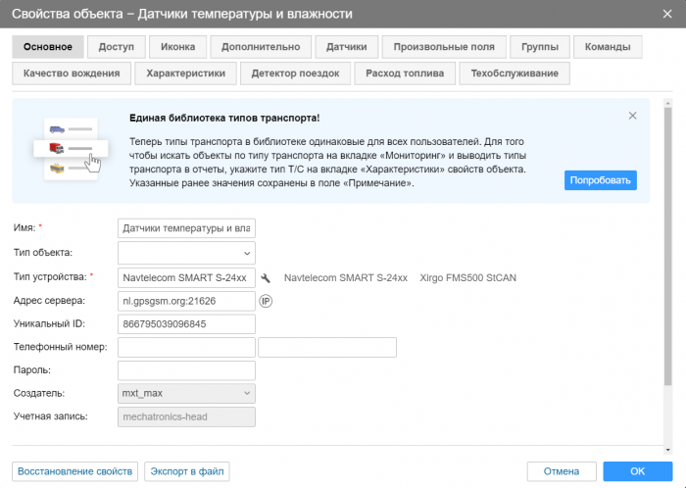
Task: Open the Иконка tab
Action: coord(178,47)
